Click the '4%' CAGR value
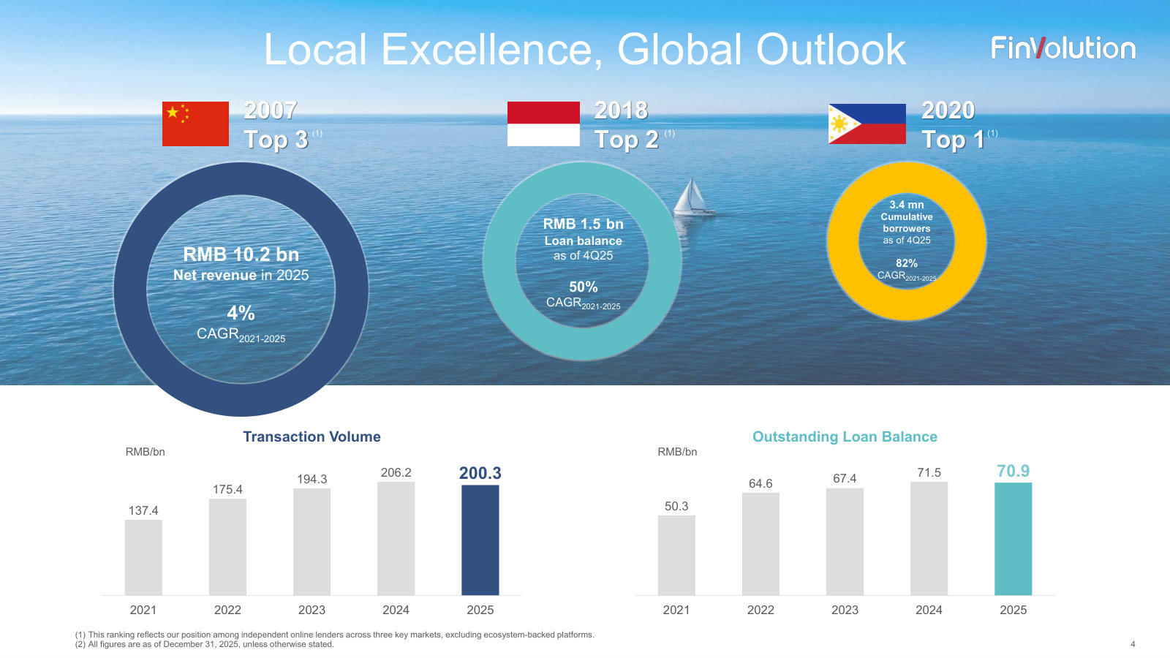Screen dimensions: 1170x658 (x=241, y=313)
